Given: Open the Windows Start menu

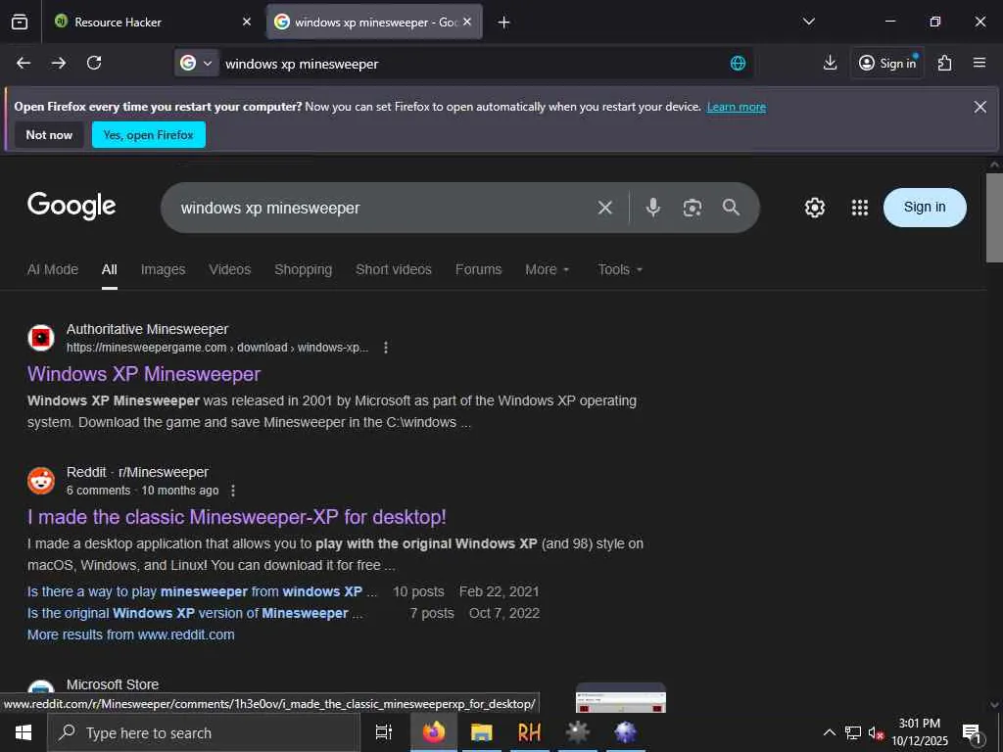Looking at the screenshot, I should 24,732.
